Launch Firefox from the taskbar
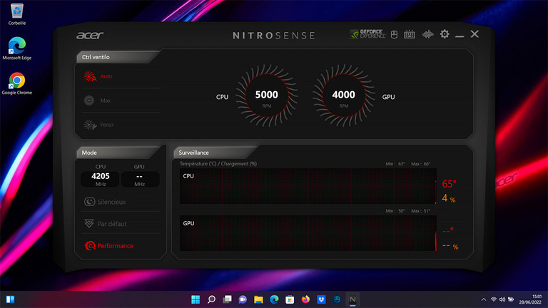Screen dimensions: 548x308 coord(305,299)
